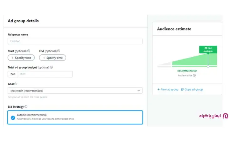
Task: Click the plus icon for New ad group
Action: click(158, 90)
